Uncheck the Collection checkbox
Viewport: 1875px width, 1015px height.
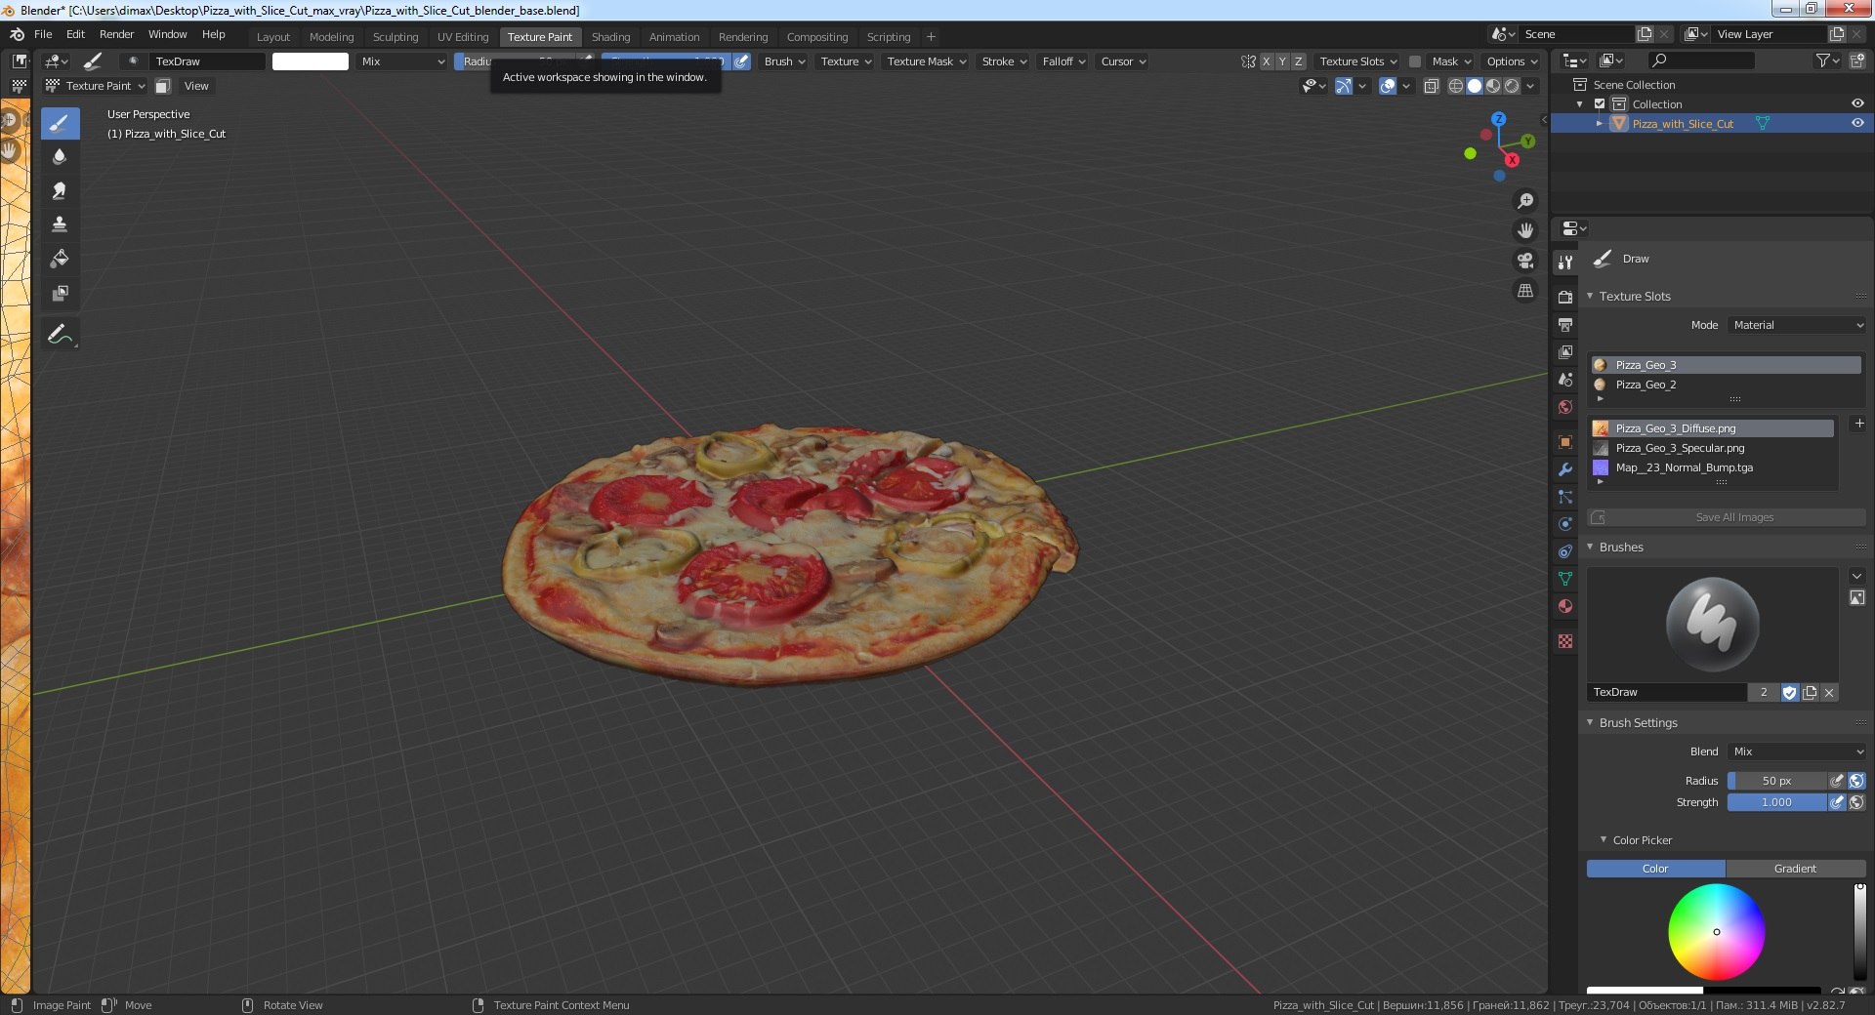[x=1600, y=104]
